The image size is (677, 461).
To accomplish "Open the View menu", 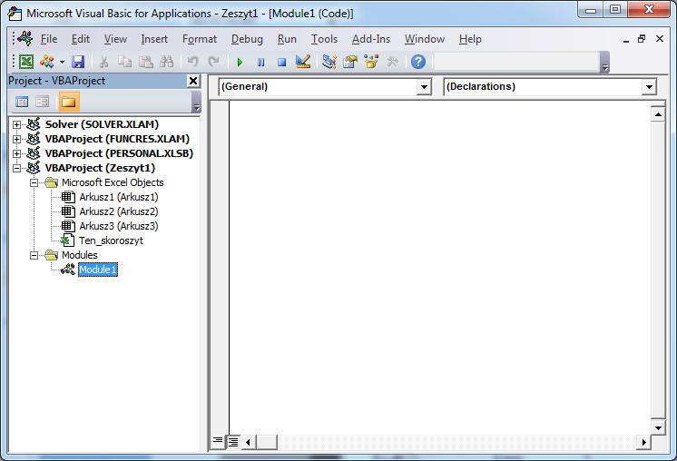I will [x=115, y=39].
